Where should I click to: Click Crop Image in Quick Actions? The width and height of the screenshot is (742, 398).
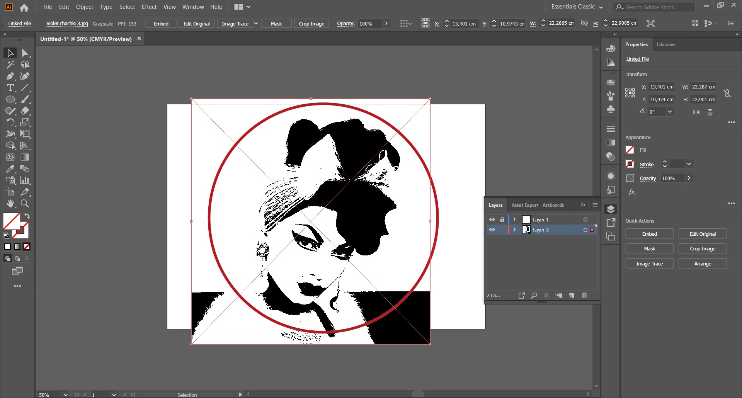pyautogui.click(x=703, y=249)
